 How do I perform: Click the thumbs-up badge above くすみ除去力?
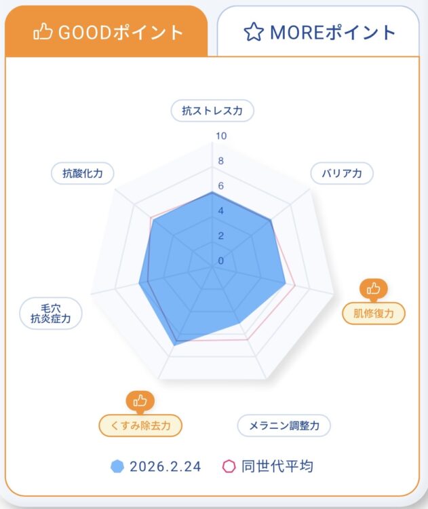140,400
